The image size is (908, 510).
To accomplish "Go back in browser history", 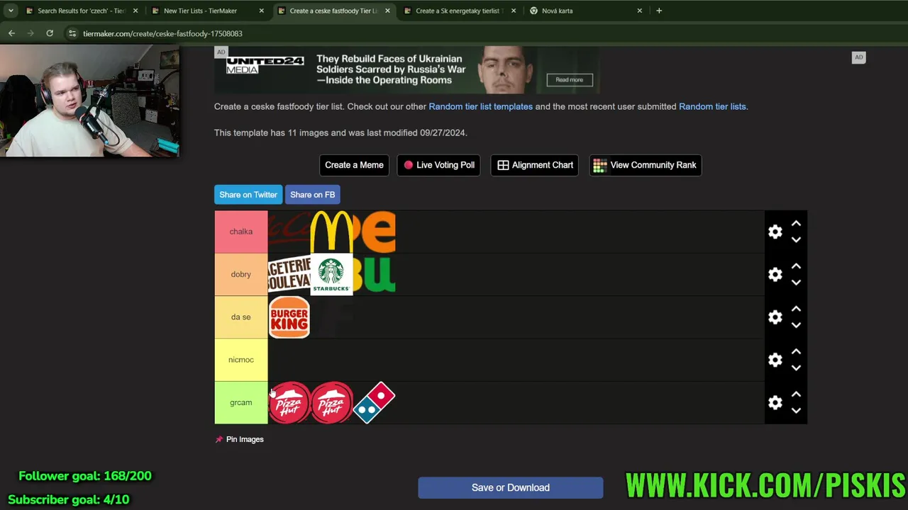I will (11, 33).
